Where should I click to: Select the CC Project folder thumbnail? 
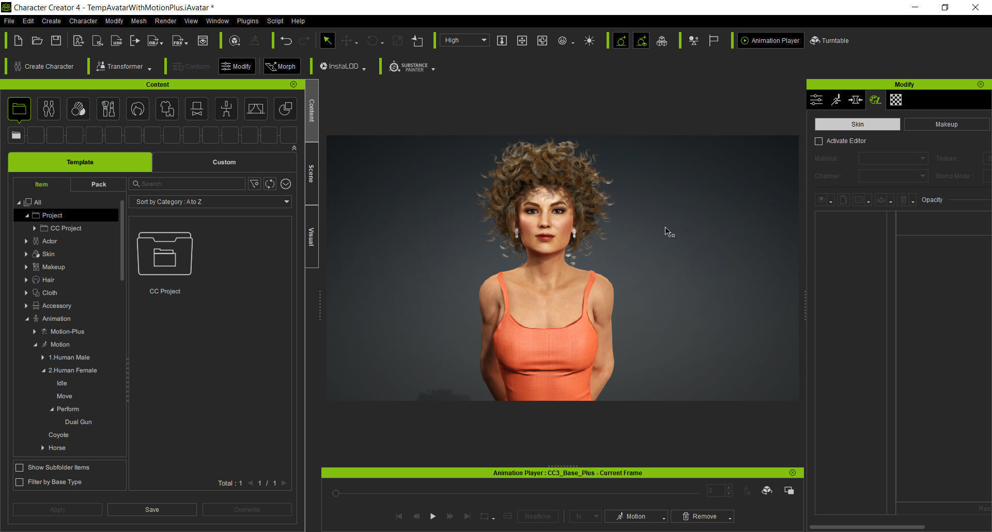(165, 254)
